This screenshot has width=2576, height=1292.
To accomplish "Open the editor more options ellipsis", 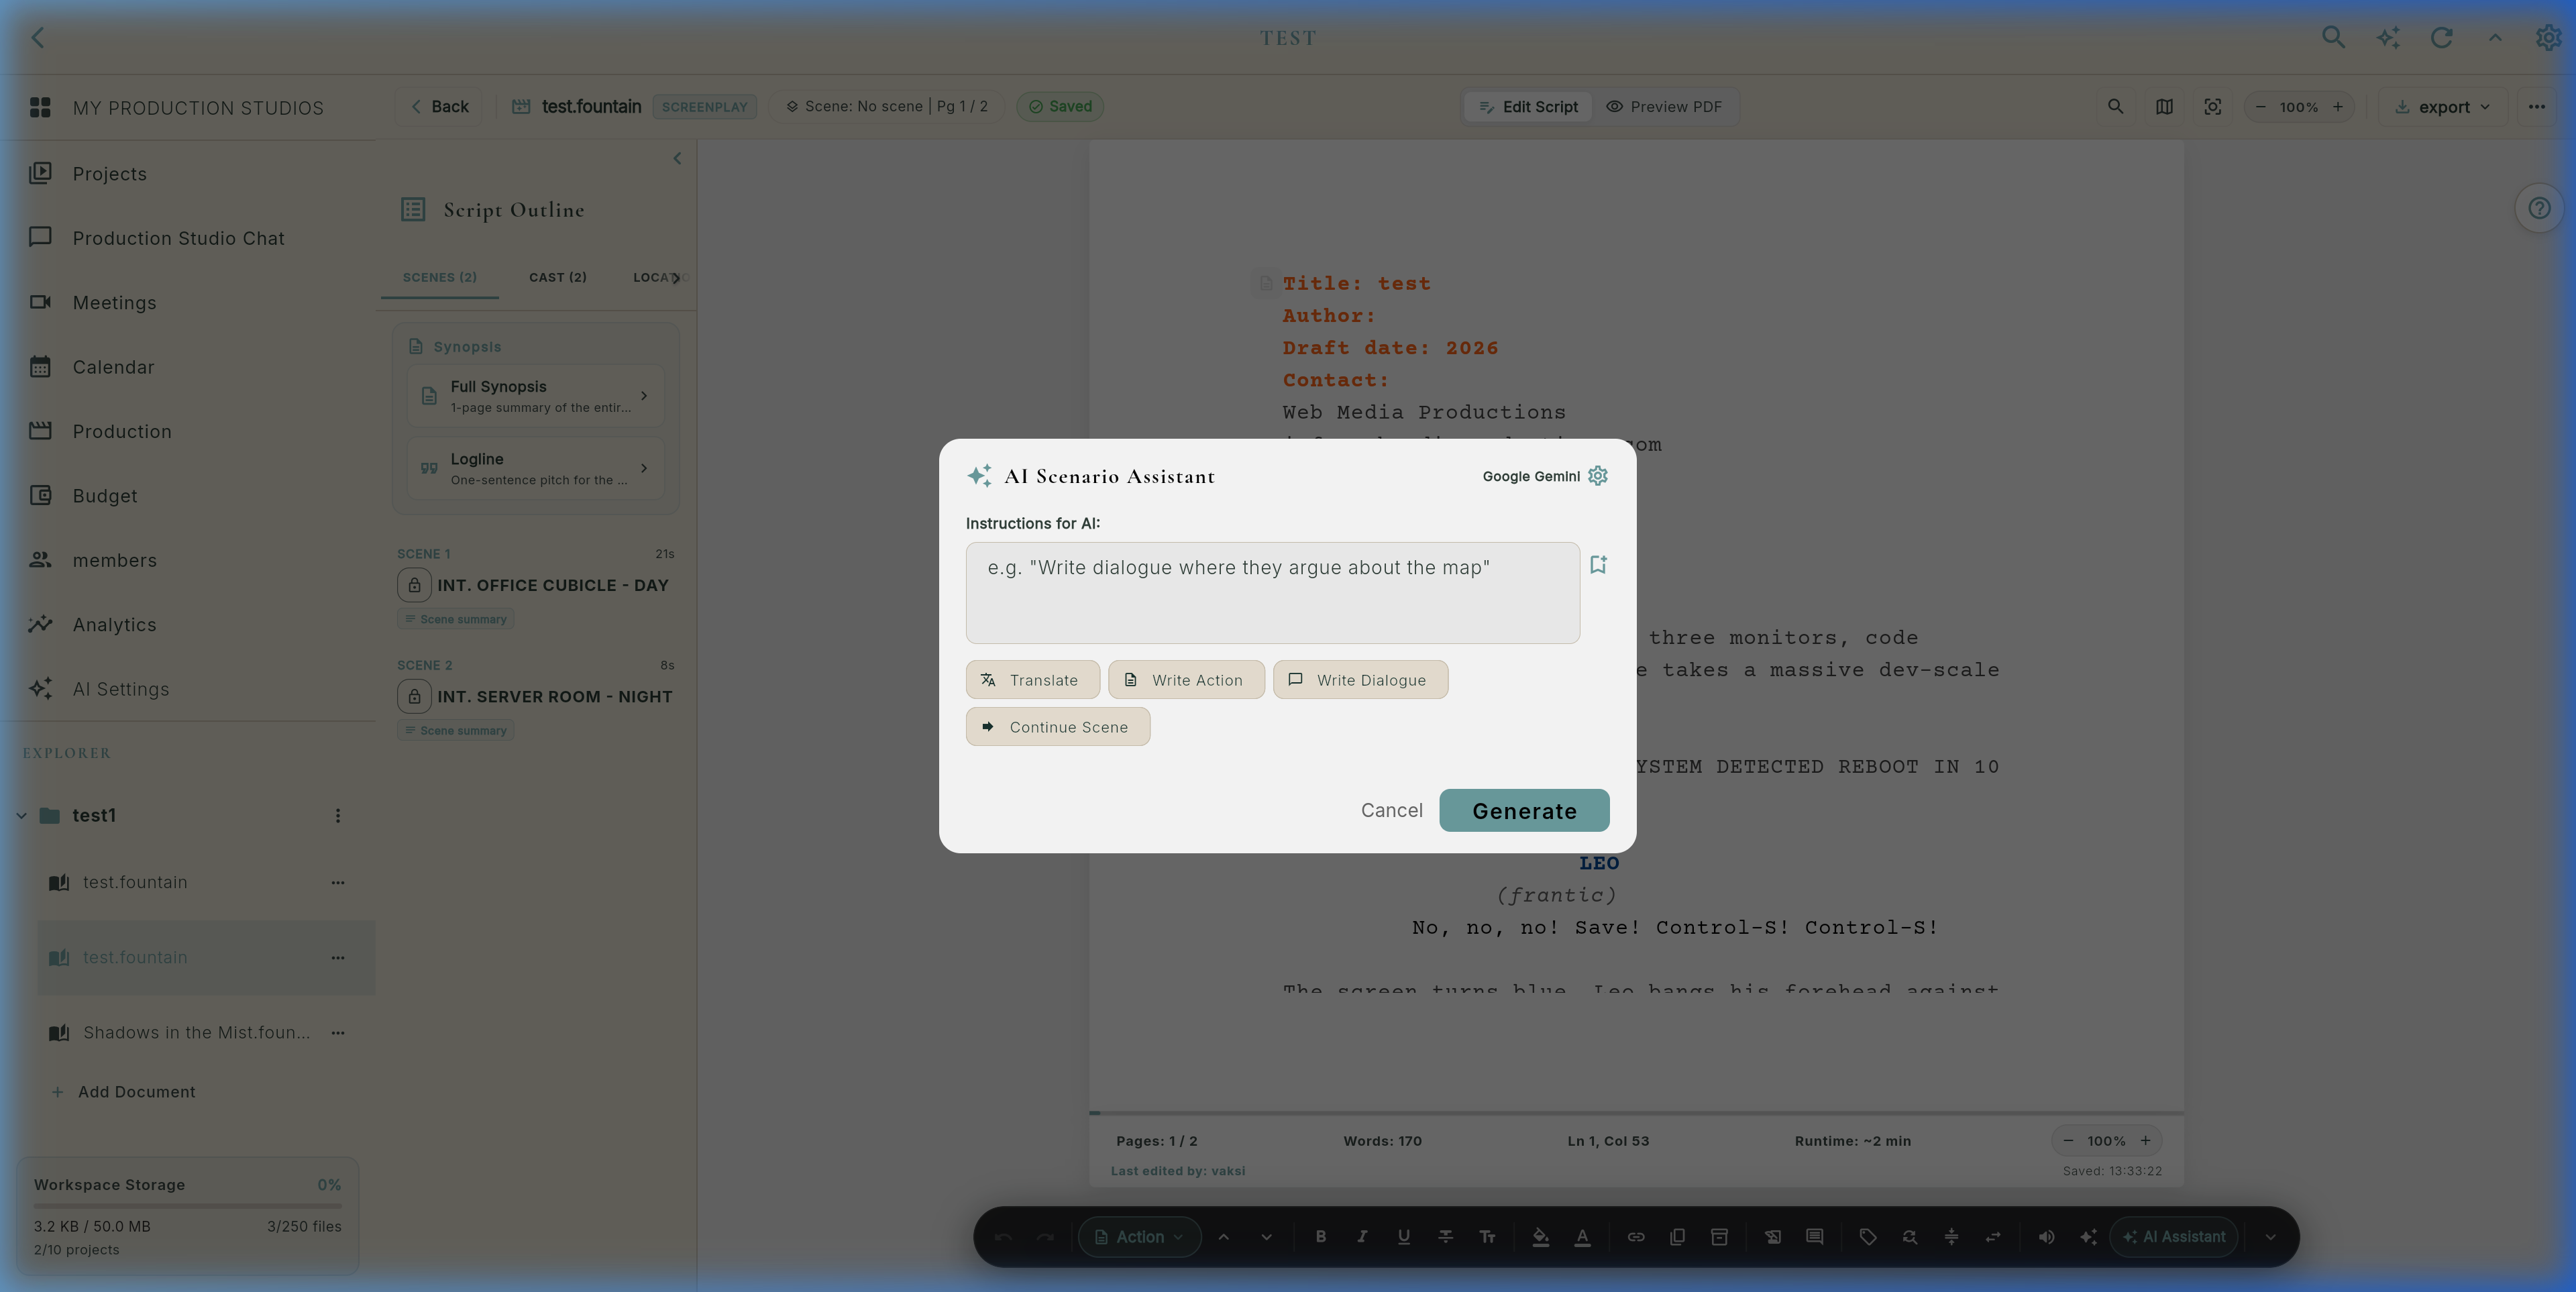I will pos(2536,107).
